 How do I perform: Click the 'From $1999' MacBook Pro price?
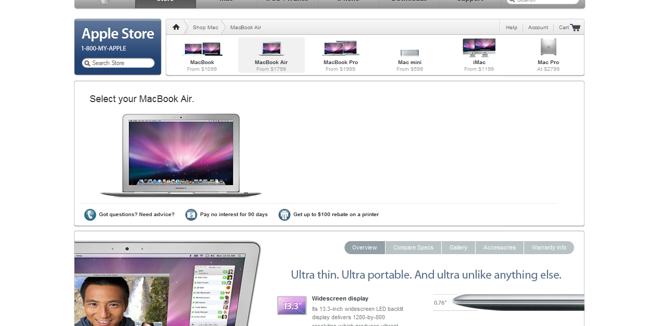(x=341, y=69)
